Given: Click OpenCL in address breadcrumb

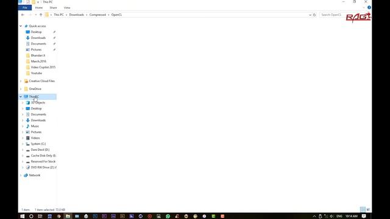Looking at the screenshot, I should pyautogui.click(x=116, y=15).
